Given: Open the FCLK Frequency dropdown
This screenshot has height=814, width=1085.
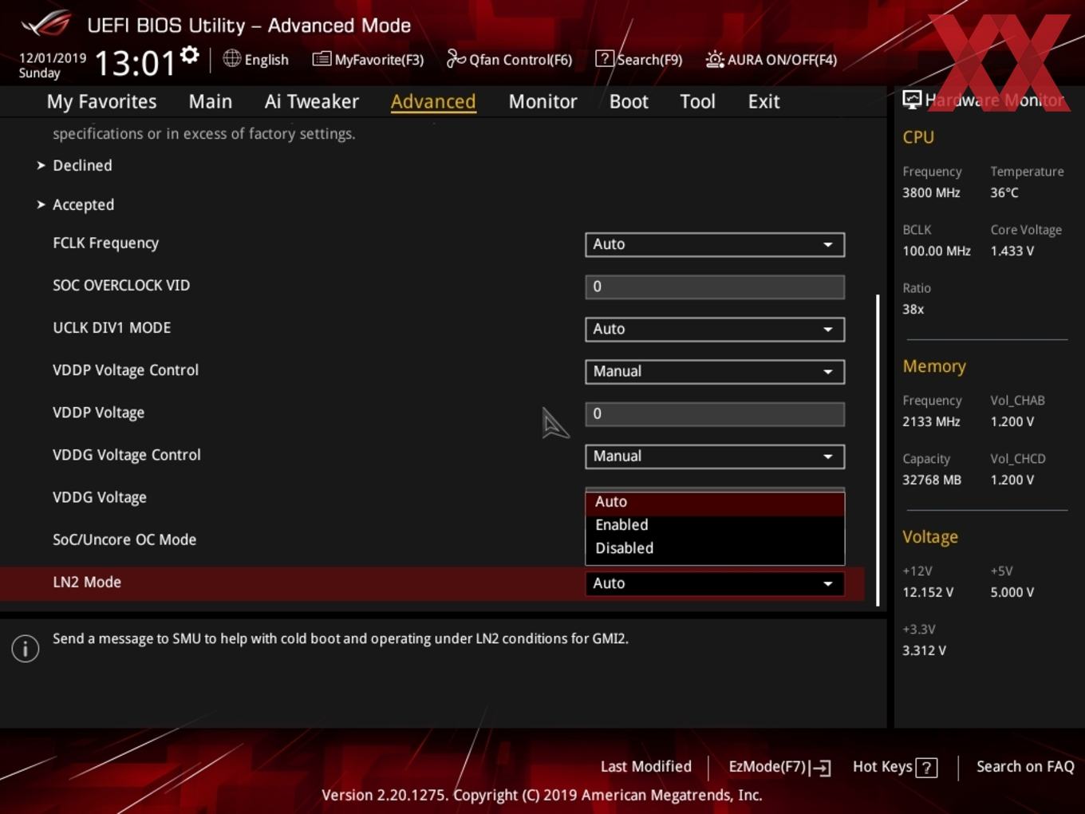Looking at the screenshot, I should click(715, 244).
